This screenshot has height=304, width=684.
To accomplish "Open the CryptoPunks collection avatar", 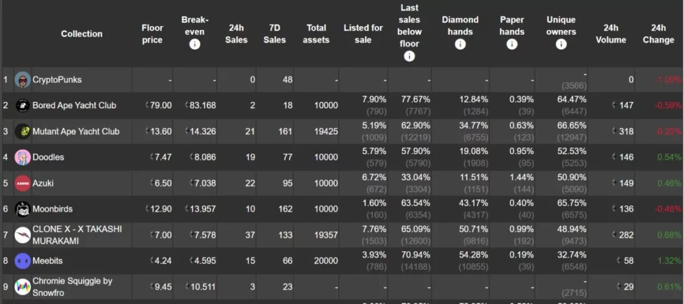I will (22, 80).
